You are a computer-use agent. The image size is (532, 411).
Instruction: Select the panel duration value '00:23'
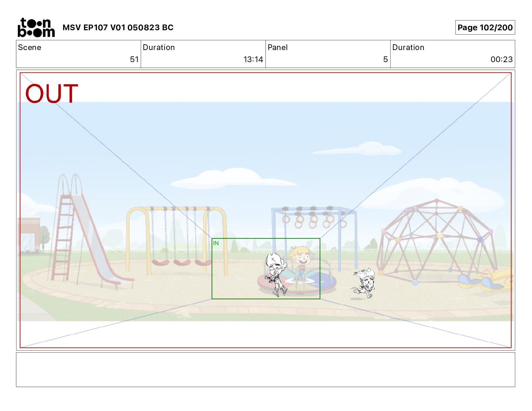501,59
